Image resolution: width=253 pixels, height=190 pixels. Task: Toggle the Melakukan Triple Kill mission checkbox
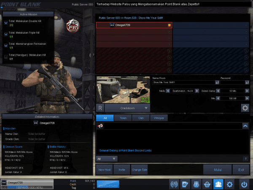[x=6, y=34]
